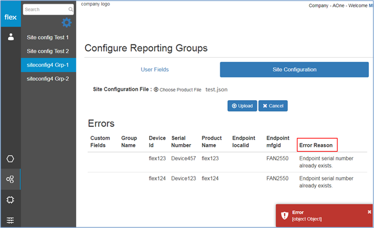This screenshot has width=374, height=228.
Task: Click serial number cell Device457
Action: [183, 158]
